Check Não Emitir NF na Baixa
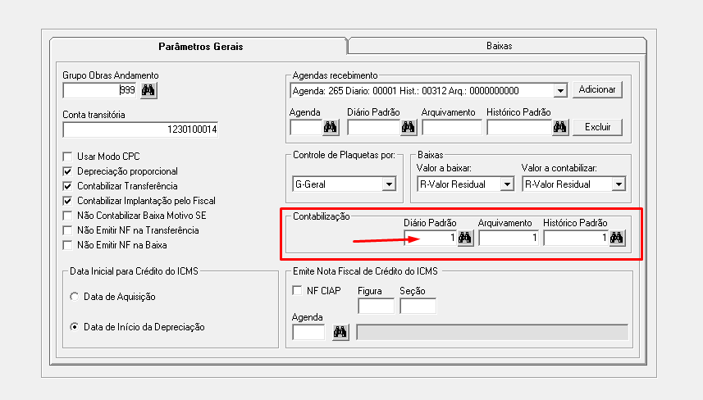Screen dimensions: 703x400 pos(68,245)
